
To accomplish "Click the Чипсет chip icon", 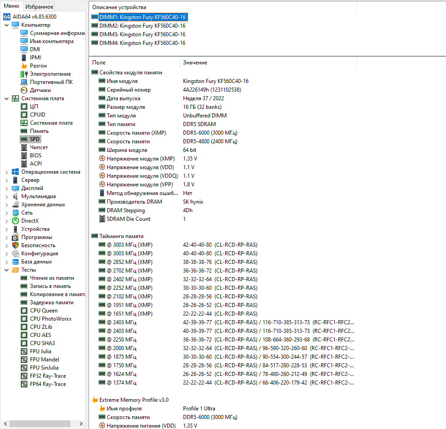I will [24, 147].
